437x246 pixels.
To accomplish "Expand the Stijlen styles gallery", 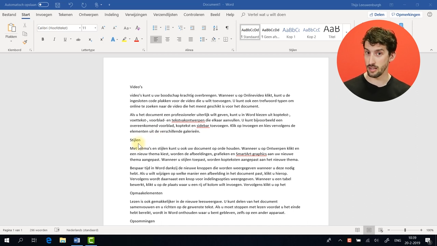I will pyautogui.click(x=346, y=32).
